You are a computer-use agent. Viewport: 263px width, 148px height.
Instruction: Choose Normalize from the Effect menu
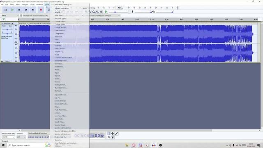69,64
